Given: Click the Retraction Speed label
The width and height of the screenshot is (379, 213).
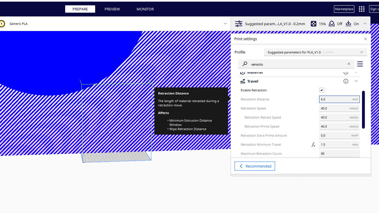Looking at the screenshot, I should (x=253, y=108).
